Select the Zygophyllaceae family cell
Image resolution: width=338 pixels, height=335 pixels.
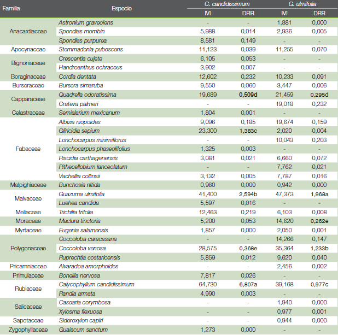pyautogui.click(x=28, y=330)
